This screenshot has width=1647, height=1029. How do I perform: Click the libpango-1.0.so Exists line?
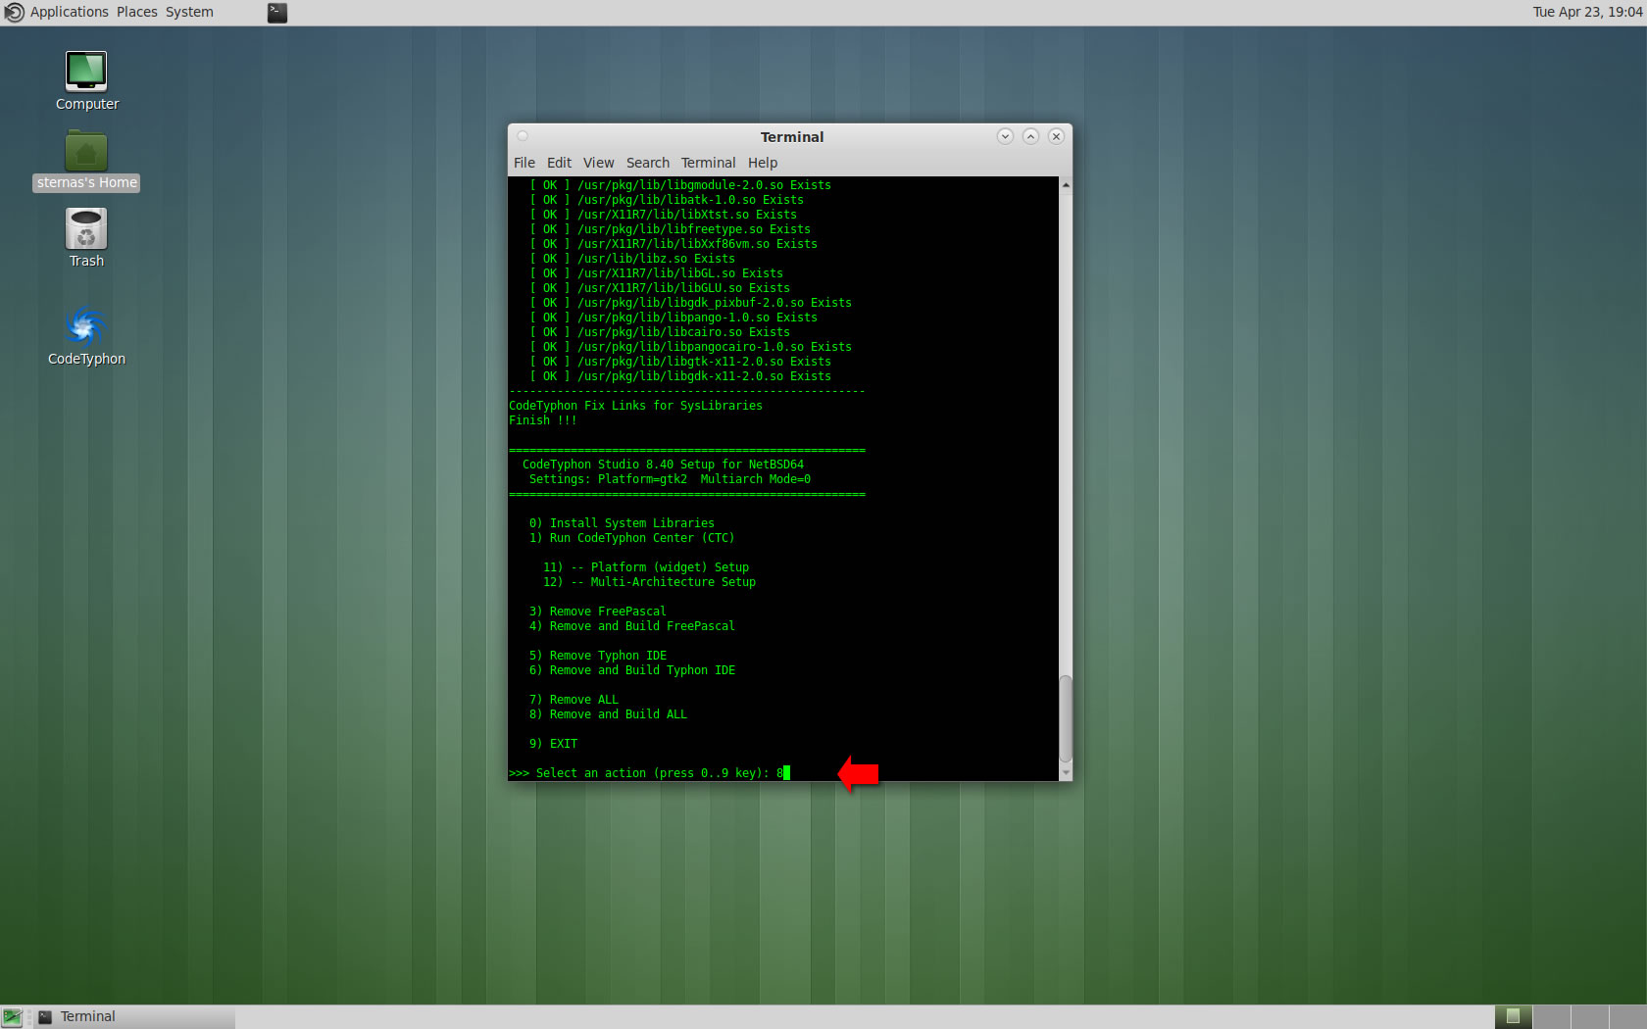(x=674, y=318)
